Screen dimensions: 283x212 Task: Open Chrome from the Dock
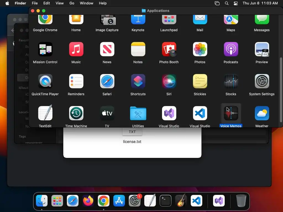coord(104,201)
